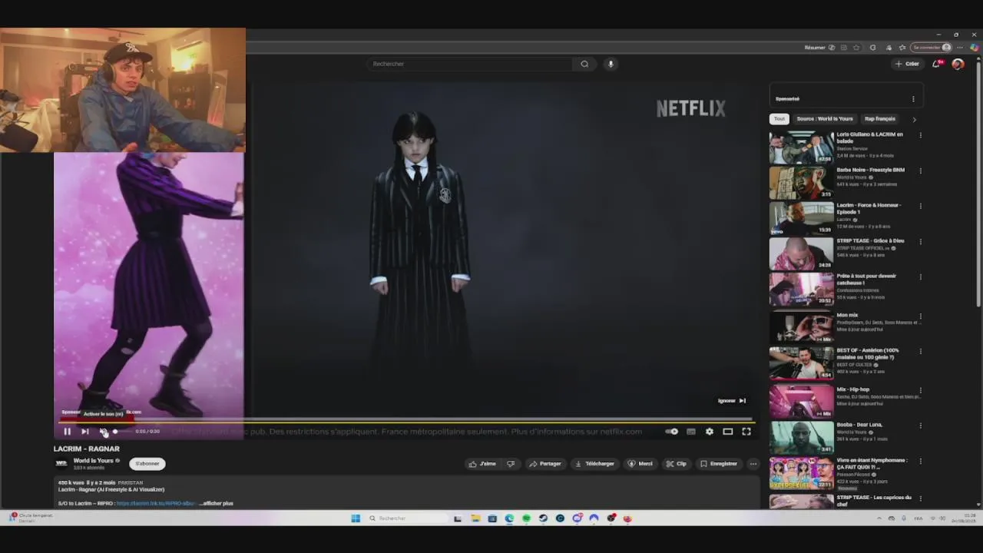Open Microsoft Edge from taskbar
Screen dimensions: 983x553
tap(509, 518)
